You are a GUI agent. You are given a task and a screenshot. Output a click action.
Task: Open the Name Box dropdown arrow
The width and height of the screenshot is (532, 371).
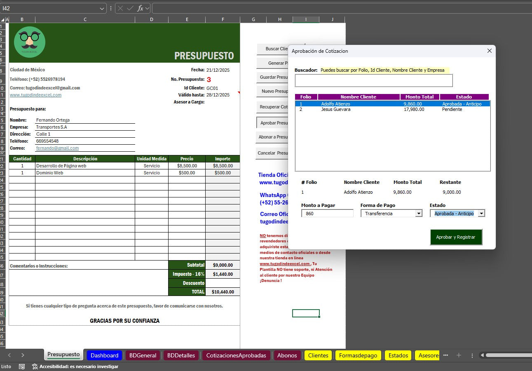coord(103,7)
